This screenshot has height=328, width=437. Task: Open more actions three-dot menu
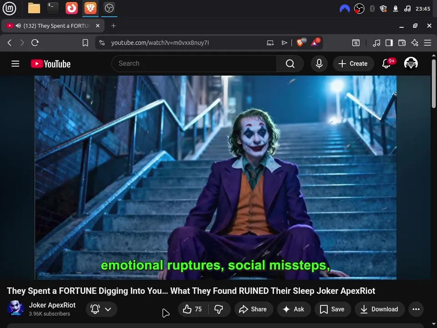tap(416, 309)
